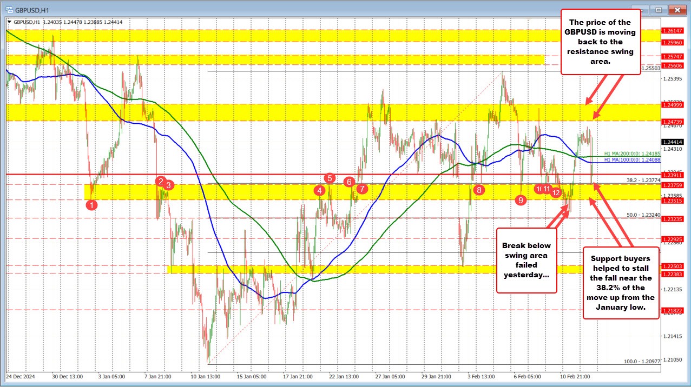This screenshot has width=691, height=387.
Task: Select the red marker numbered 8
Action: click(478, 190)
